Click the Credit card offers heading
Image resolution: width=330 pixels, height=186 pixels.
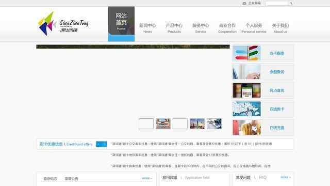66,144
